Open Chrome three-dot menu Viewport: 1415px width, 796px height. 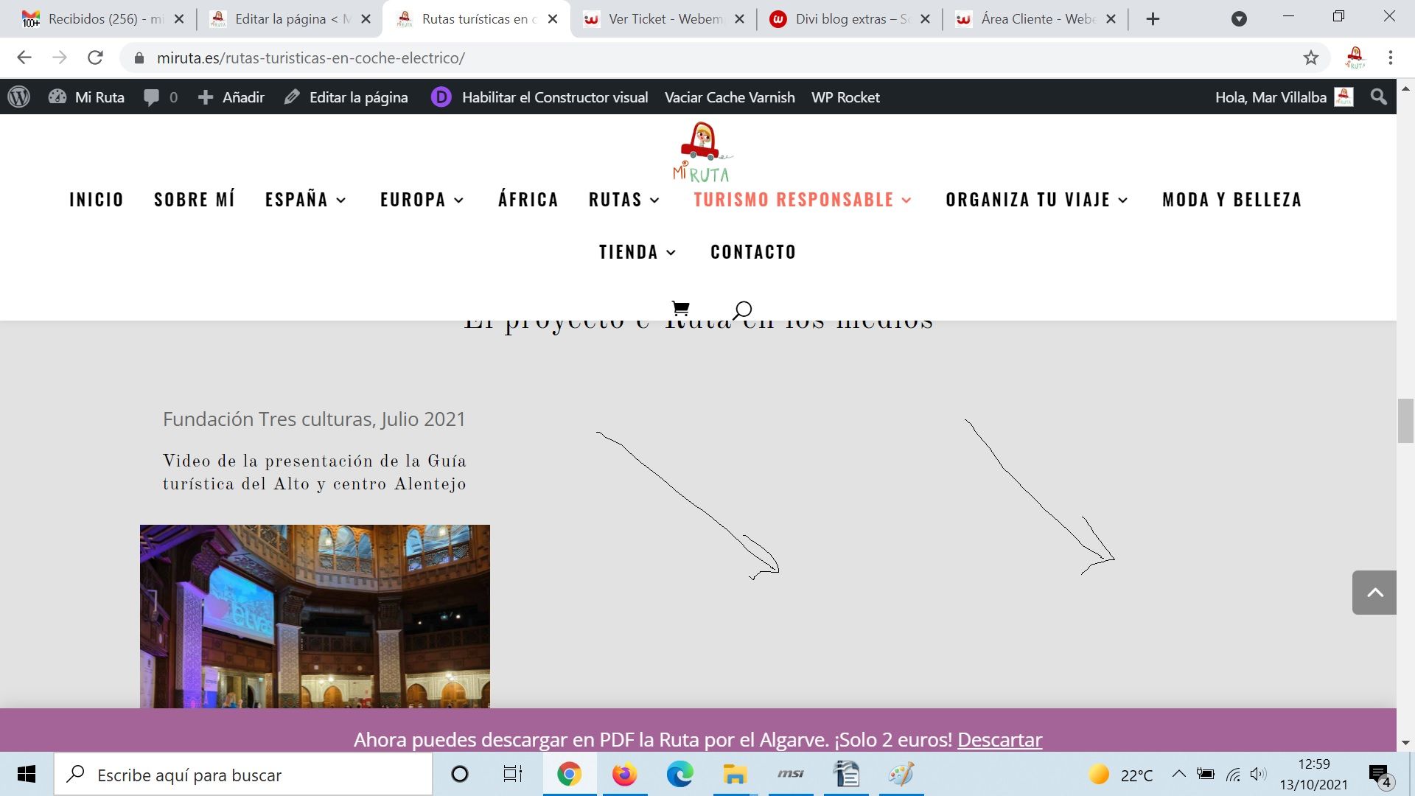pos(1391,57)
